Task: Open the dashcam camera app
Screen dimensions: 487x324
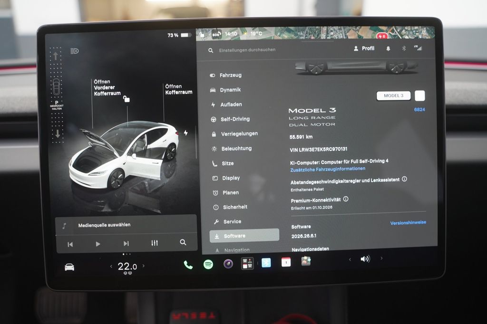Action: 228,264
